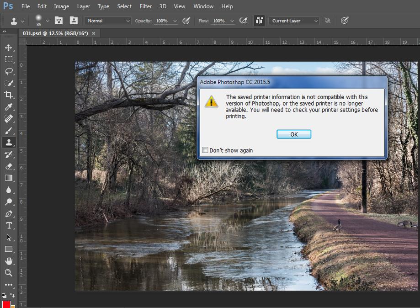Select the Zoom tool

9,273
